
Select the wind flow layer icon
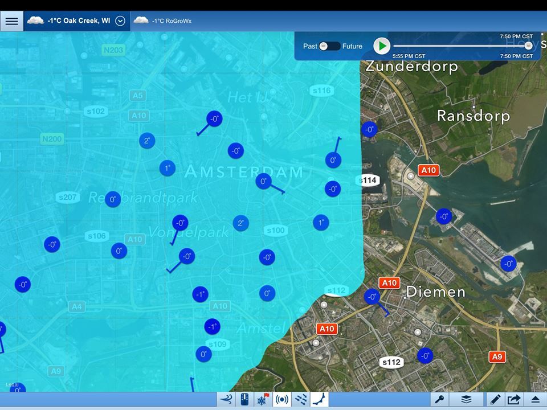tap(226, 400)
